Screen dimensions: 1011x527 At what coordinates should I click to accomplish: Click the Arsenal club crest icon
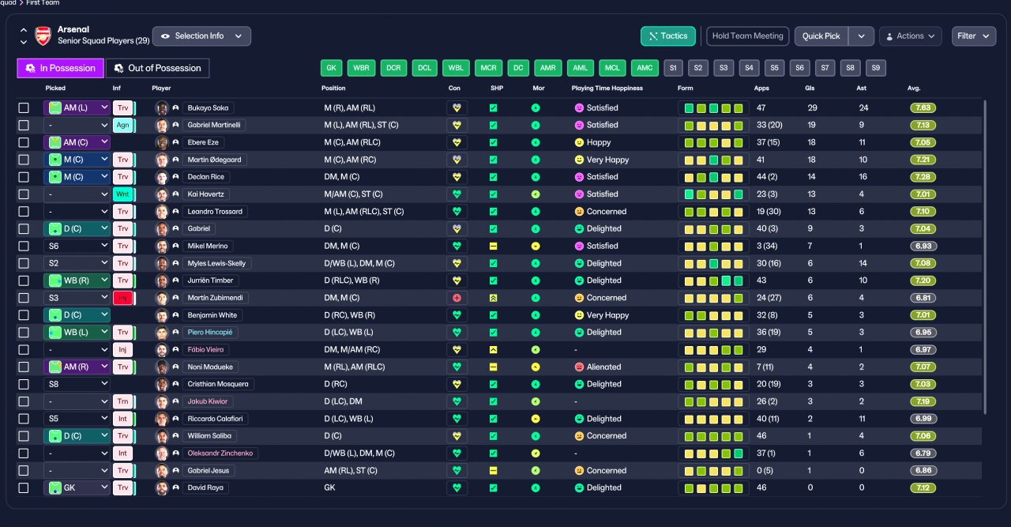pos(43,36)
